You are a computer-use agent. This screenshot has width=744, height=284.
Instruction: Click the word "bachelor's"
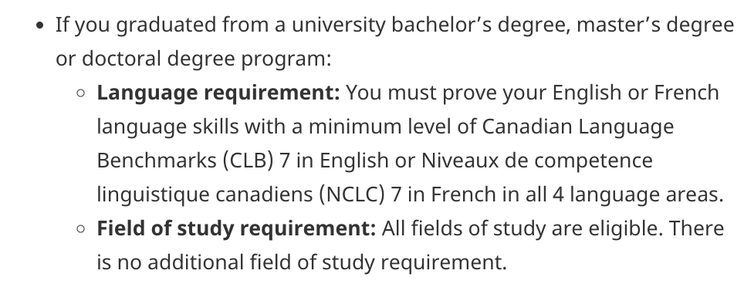pyautogui.click(x=441, y=25)
